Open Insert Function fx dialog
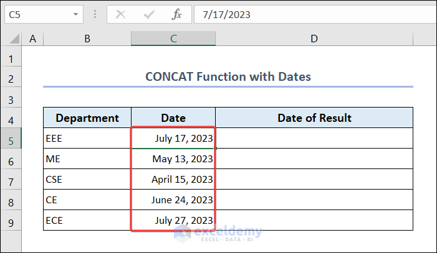The image size is (437, 253). tap(176, 14)
